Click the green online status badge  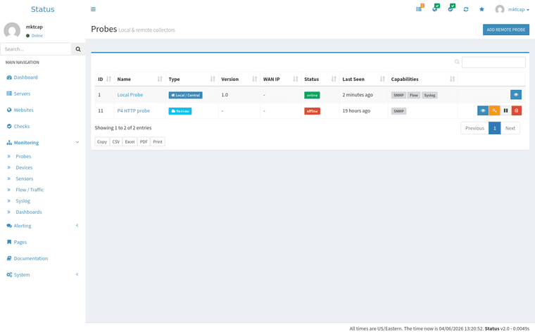pos(312,95)
